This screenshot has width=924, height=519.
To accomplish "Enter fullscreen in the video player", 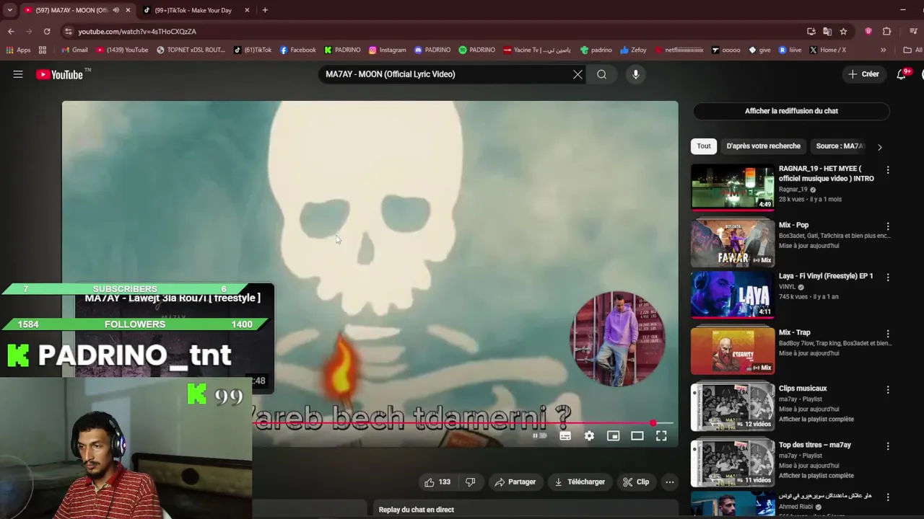I will tap(661, 435).
